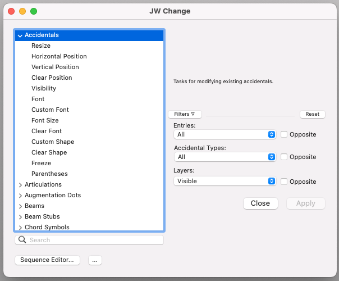Select the Articulations row label
Image resolution: width=339 pixels, height=281 pixels.
tap(43, 184)
